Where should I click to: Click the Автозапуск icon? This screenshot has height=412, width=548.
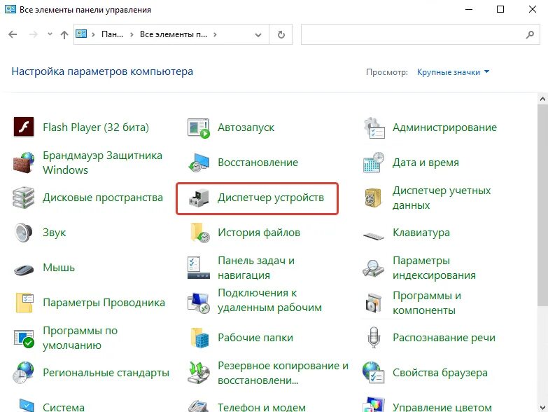199,128
